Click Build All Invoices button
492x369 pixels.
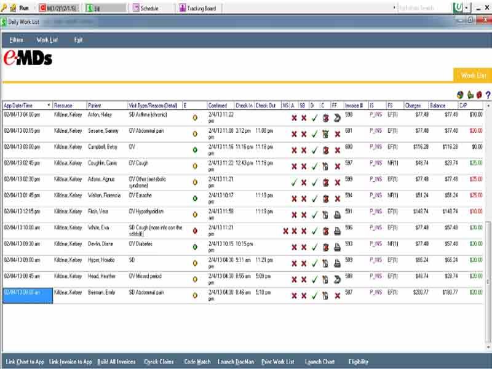point(116,362)
